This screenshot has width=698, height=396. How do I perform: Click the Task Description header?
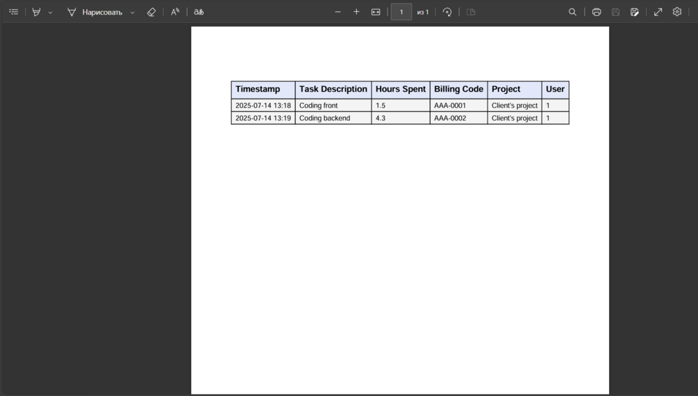(x=333, y=90)
